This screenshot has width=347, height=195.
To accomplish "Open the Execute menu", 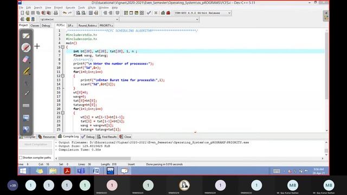I will [x=70, y=8].
